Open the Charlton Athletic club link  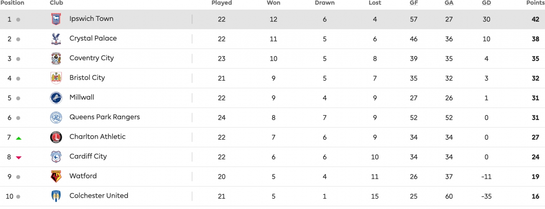(x=97, y=137)
